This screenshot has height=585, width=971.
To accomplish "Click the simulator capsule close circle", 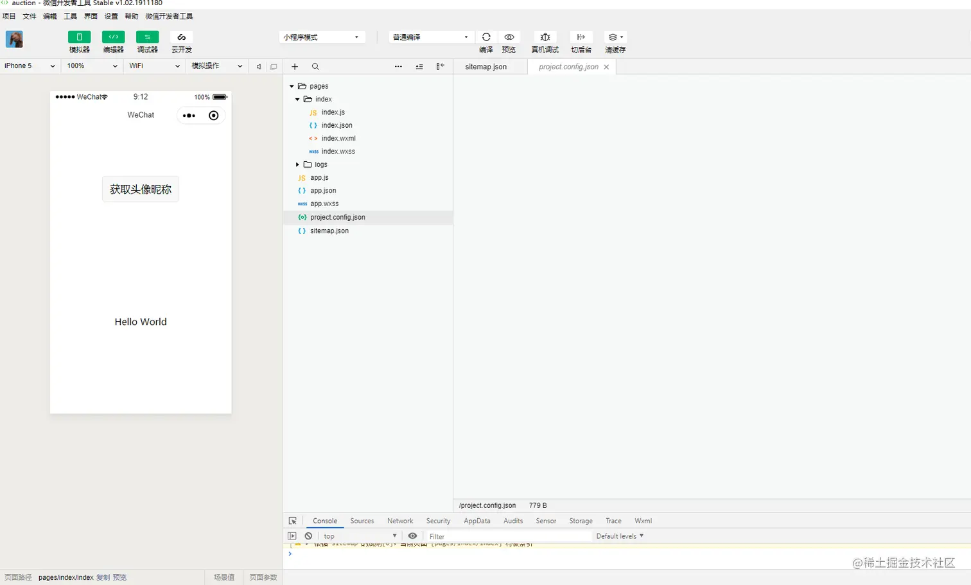I will pyautogui.click(x=214, y=116).
